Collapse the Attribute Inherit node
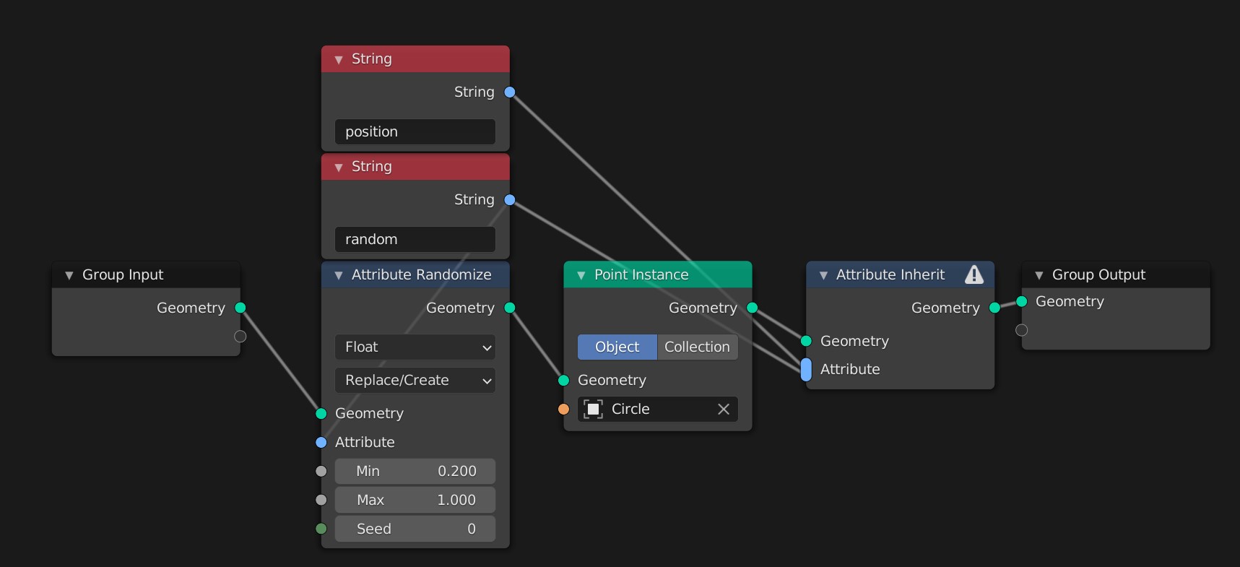The image size is (1240, 567). click(823, 275)
